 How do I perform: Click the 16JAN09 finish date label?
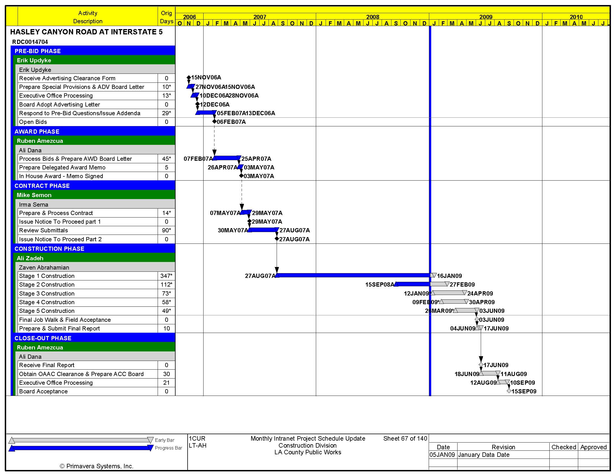coord(449,276)
